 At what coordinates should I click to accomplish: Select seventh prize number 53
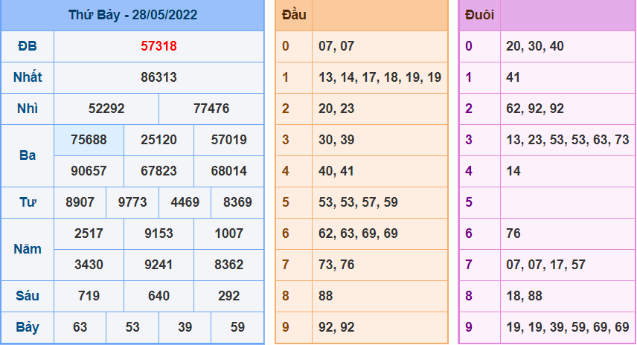132,327
